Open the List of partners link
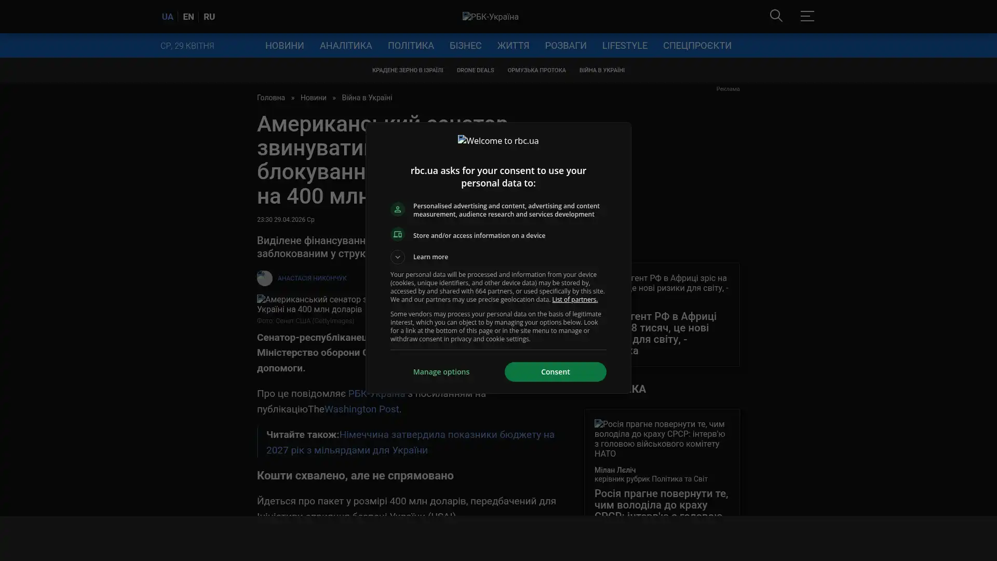The height and width of the screenshot is (561, 997). [575, 300]
